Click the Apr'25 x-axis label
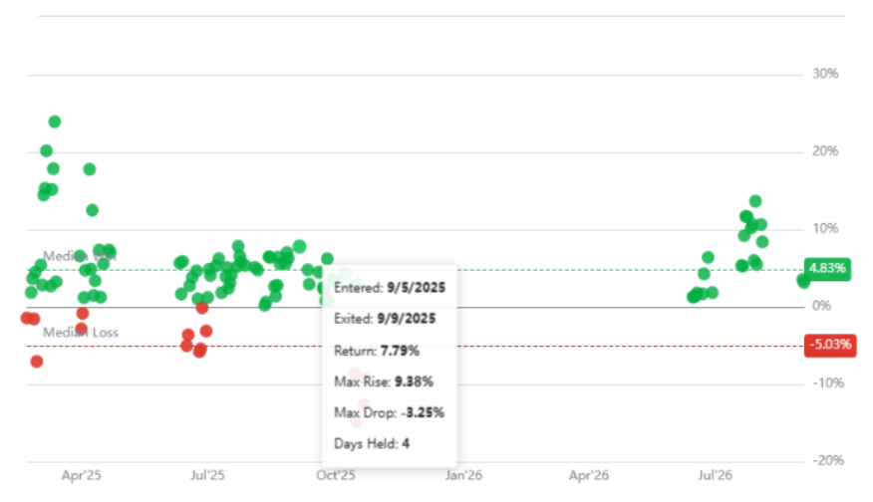The height and width of the screenshot is (502, 873). [x=82, y=476]
